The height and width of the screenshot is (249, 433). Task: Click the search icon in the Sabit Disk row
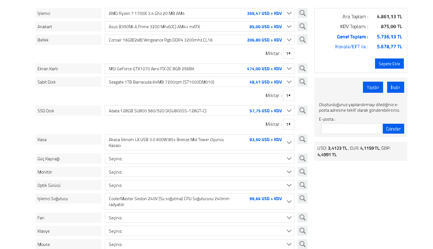(x=303, y=82)
